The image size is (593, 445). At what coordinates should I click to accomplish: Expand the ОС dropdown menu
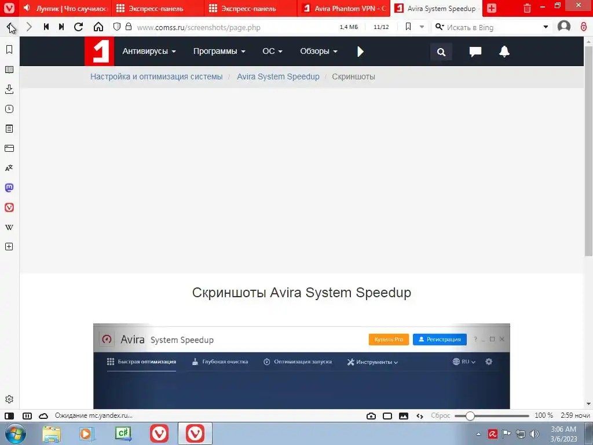point(272,51)
